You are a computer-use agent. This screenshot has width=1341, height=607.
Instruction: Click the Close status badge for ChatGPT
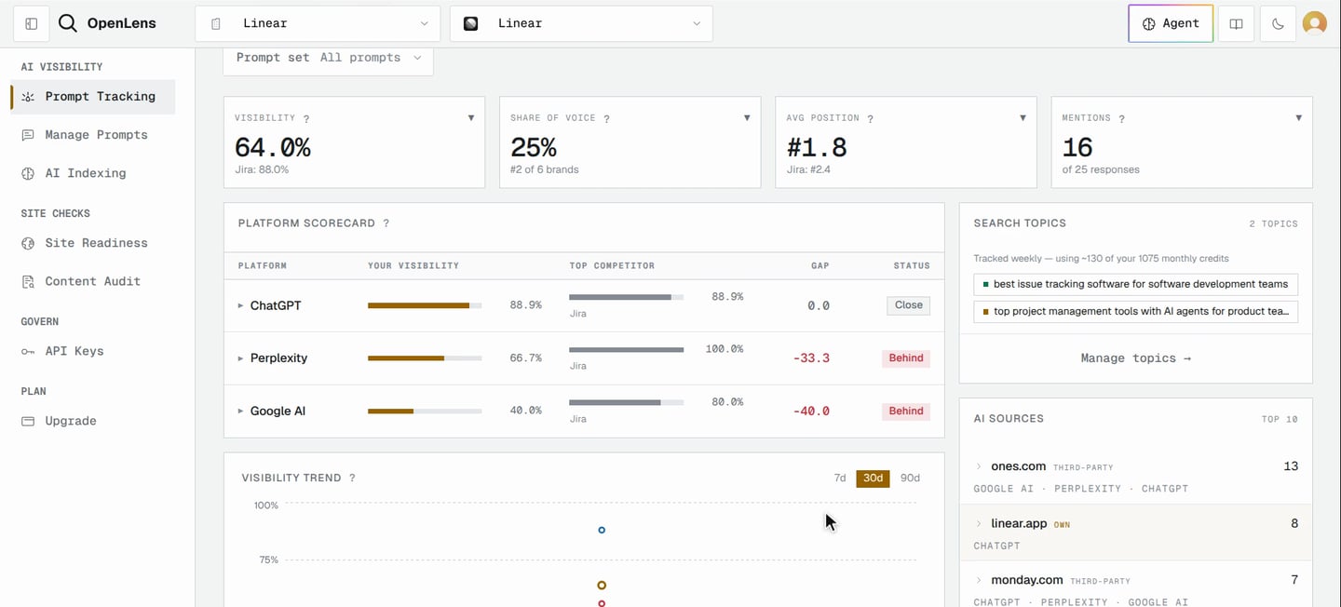(x=908, y=305)
